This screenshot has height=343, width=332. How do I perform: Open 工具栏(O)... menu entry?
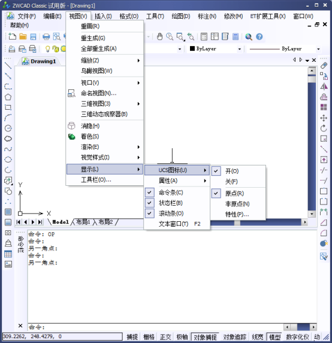(104, 179)
